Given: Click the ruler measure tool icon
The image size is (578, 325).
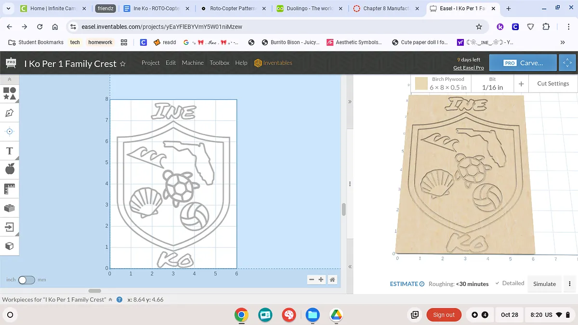Looking at the screenshot, I should 10,188.
